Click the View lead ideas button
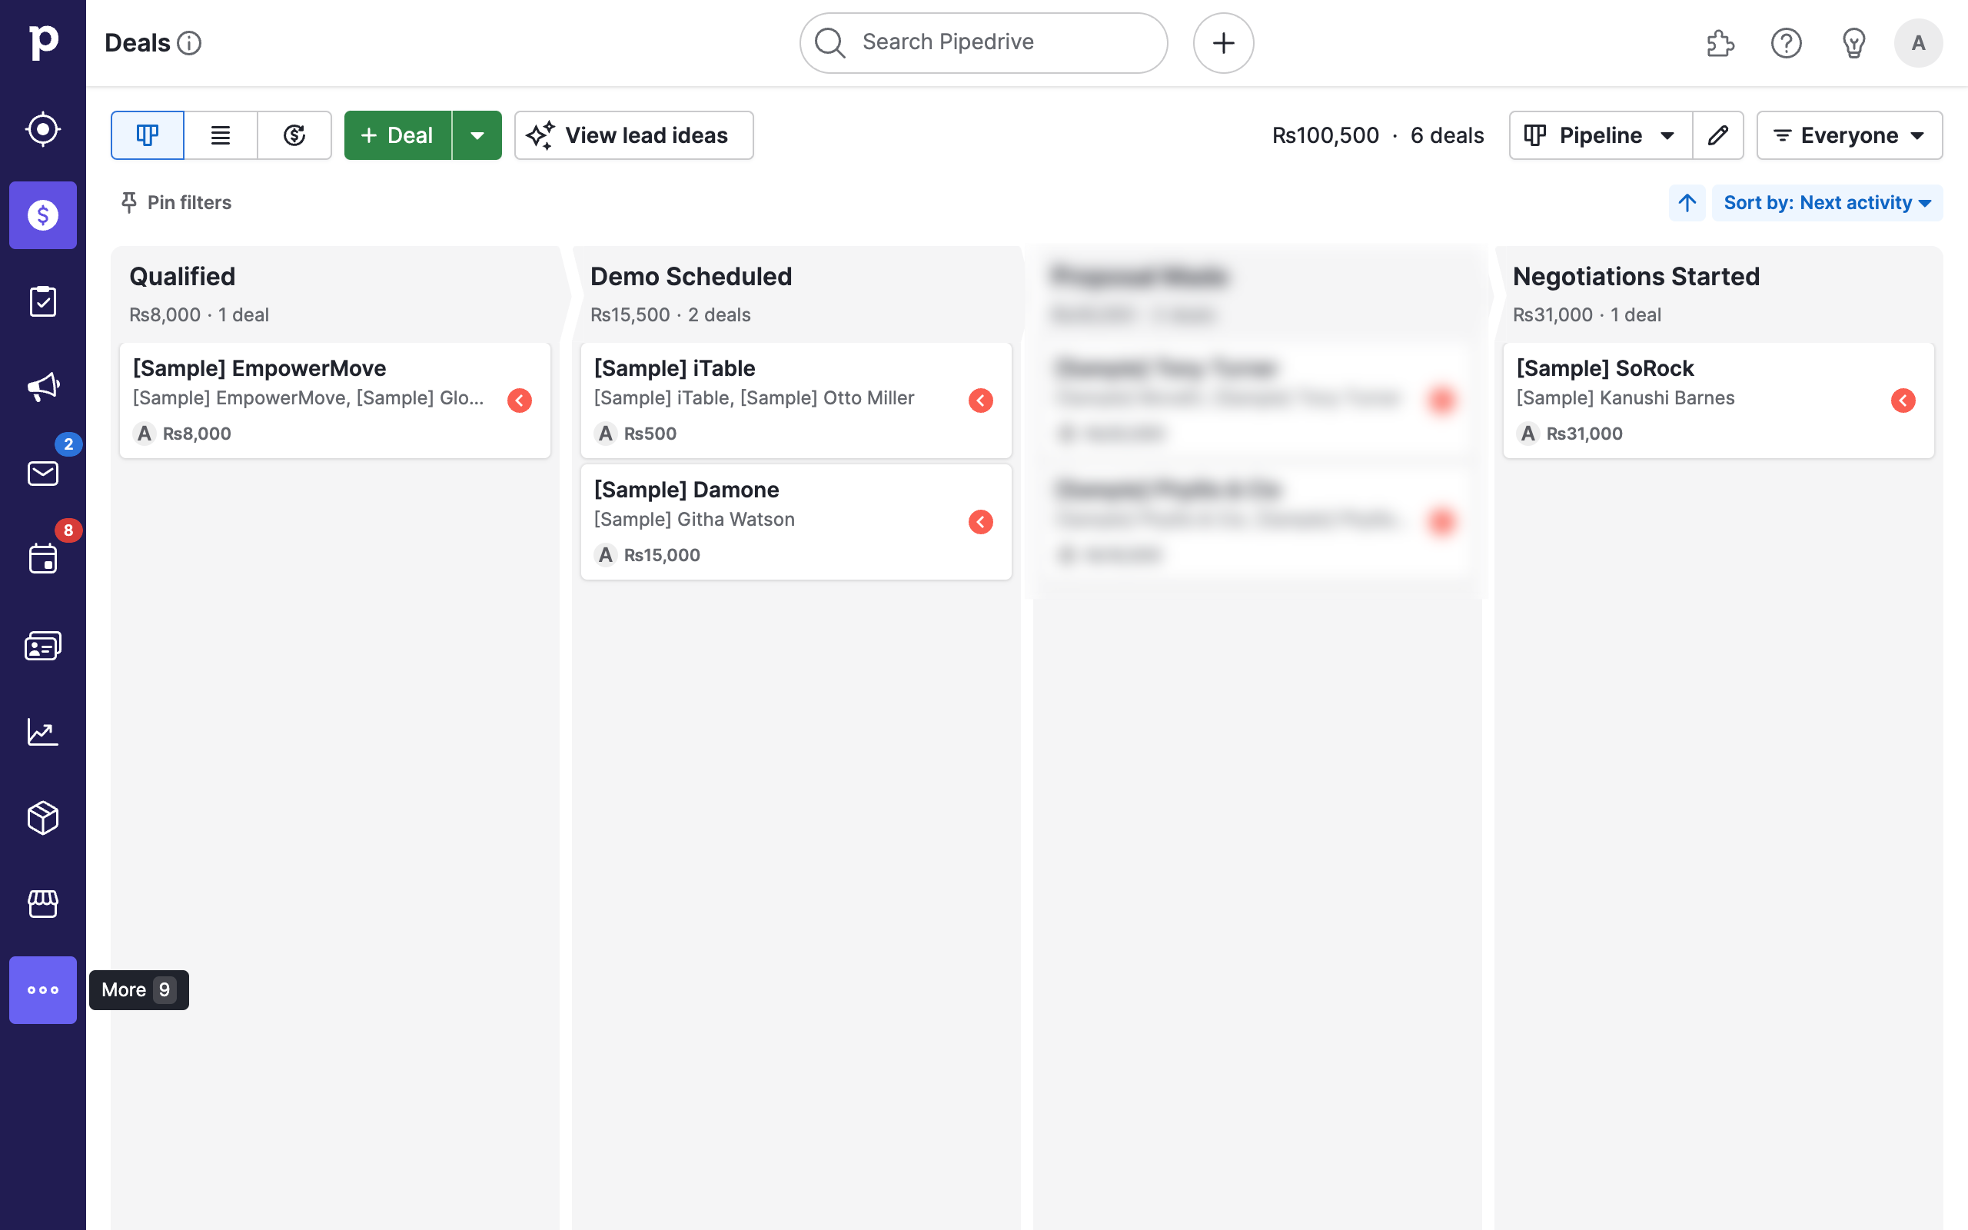The image size is (1968, 1230). click(633, 135)
